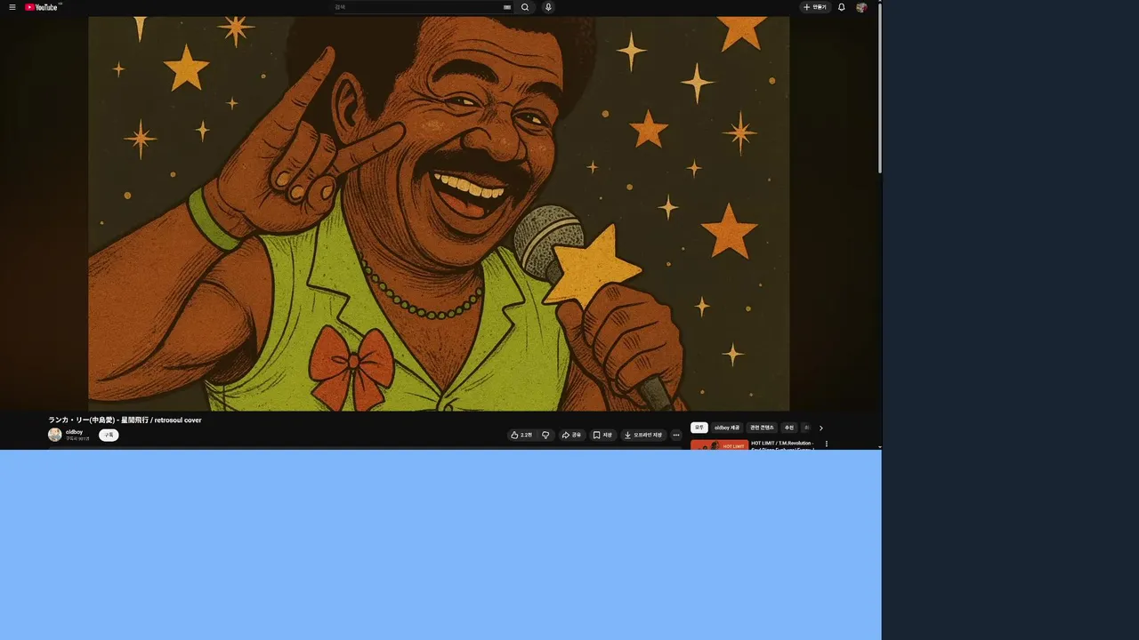Click the video player image
Image resolution: width=1139 pixels, height=640 pixels.
(x=439, y=213)
